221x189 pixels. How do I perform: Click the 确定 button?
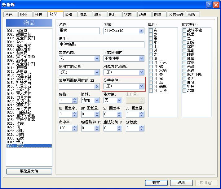(x=156, y=183)
